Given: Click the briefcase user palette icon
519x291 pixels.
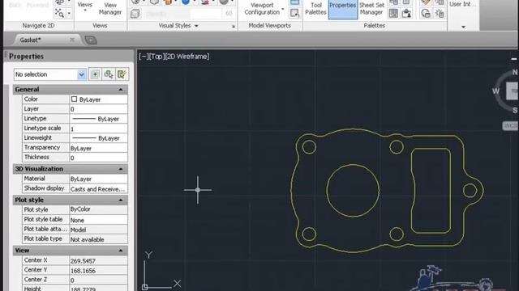Looking at the screenshot, I should pos(406,14).
